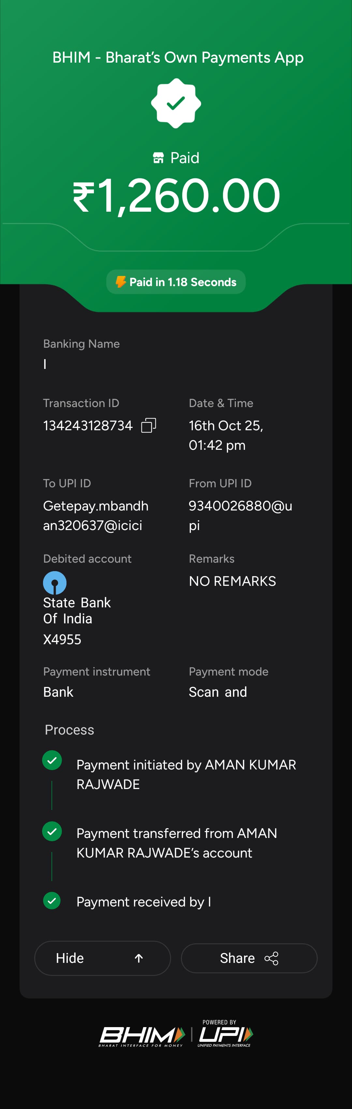Screen dimensions: 352x1109
Task: Tap the Share button
Action: (x=249, y=958)
